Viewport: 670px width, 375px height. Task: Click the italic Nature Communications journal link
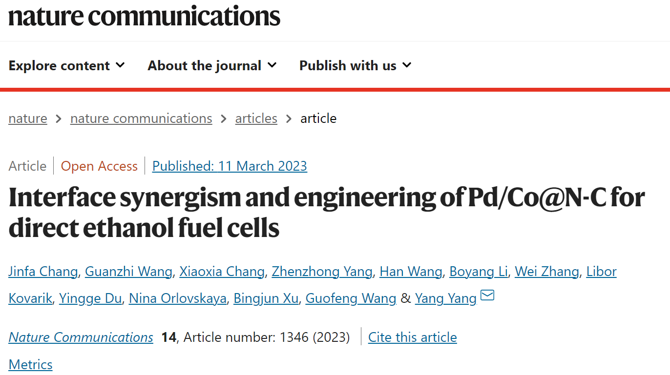[81, 337]
